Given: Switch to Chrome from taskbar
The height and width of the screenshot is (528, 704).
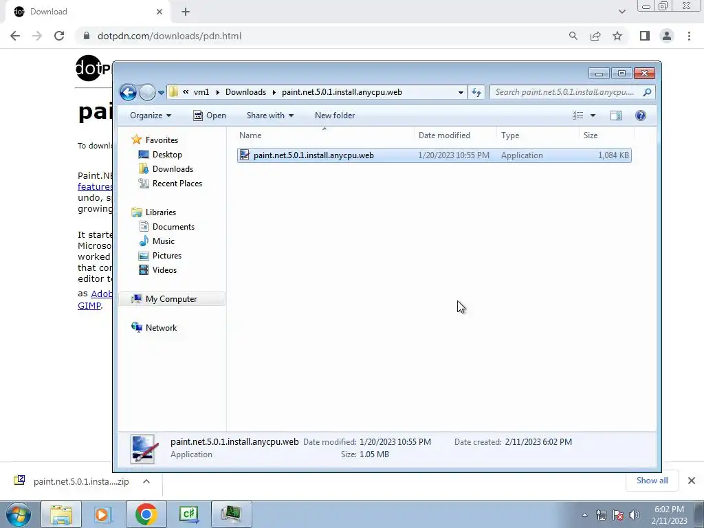Looking at the screenshot, I should coord(146,514).
